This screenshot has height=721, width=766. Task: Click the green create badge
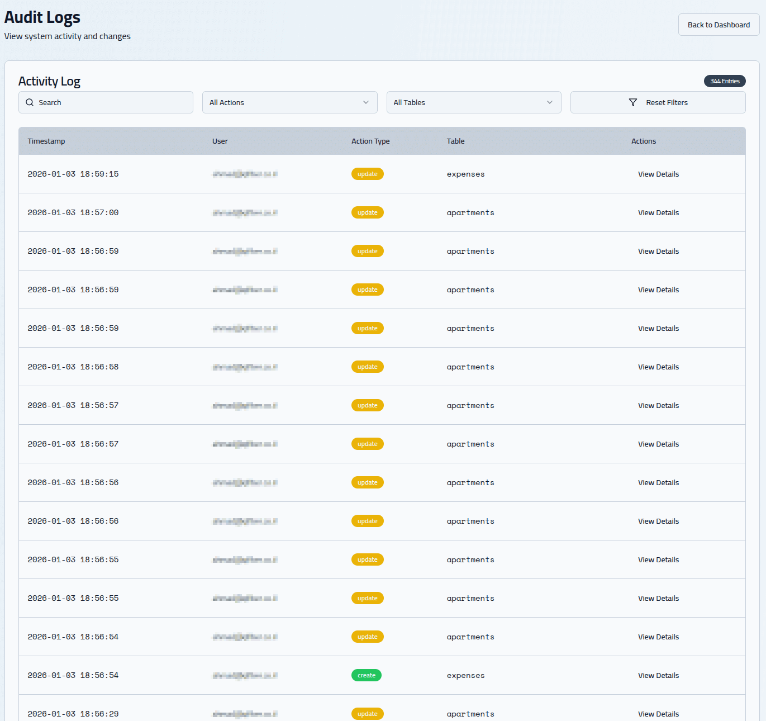[367, 675]
